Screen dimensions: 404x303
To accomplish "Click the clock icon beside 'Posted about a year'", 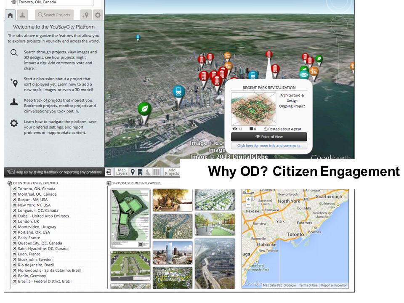I will coord(266,129).
